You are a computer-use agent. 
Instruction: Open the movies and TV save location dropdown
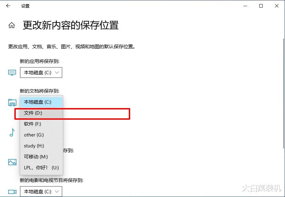tap(41, 192)
